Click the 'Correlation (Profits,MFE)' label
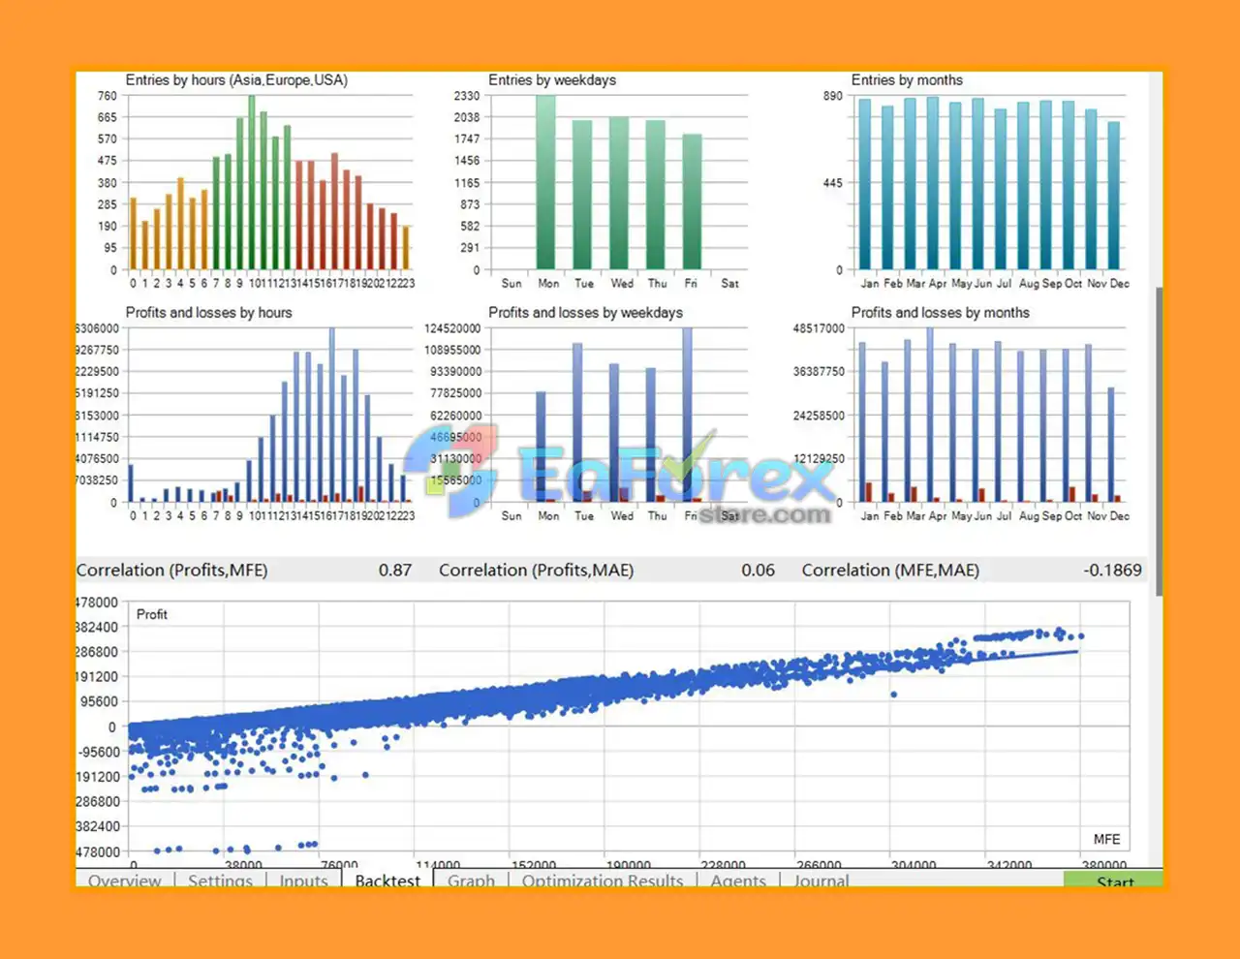The width and height of the screenshot is (1240, 959). [172, 571]
